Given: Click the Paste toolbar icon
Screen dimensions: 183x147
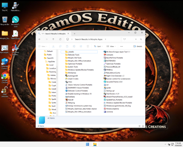Looking at the screenshot, I should pos(67,46).
